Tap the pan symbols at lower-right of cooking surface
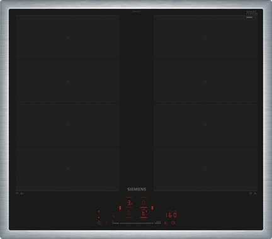Image resolution: width=272 pixels, height=239 pixels. tap(253, 194)
